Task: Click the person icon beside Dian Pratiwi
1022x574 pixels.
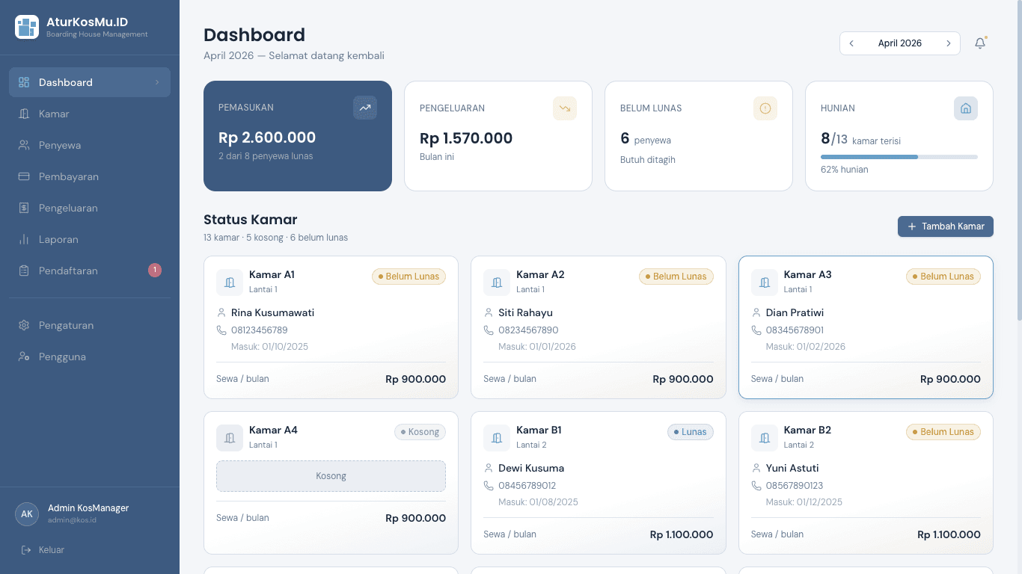Action: (x=756, y=312)
